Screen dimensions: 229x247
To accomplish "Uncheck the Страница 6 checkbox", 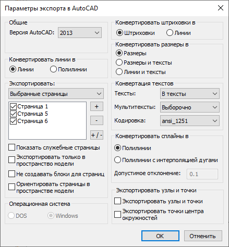I will (x=13, y=121).
